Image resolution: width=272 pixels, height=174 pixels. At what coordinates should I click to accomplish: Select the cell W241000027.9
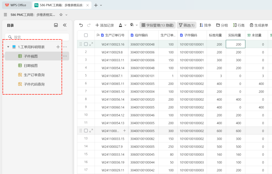point(112,146)
